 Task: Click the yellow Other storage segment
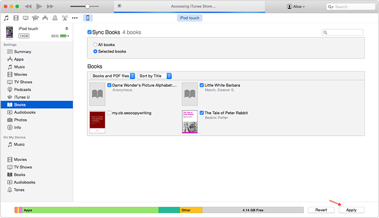point(191,210)
